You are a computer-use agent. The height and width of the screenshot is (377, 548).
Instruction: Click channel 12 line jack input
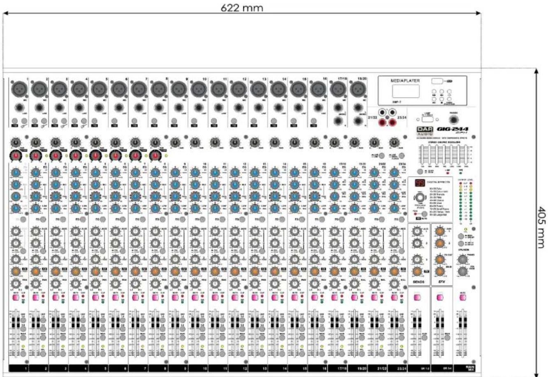(x=238, y=108)
